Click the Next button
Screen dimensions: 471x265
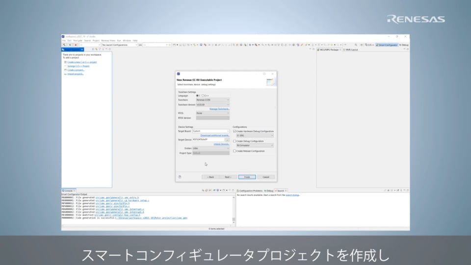click(228, 177)
